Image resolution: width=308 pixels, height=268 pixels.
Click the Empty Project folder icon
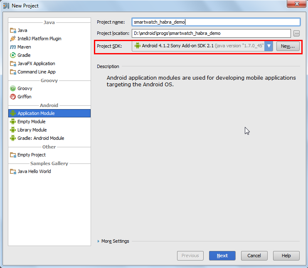click(13, 155)
